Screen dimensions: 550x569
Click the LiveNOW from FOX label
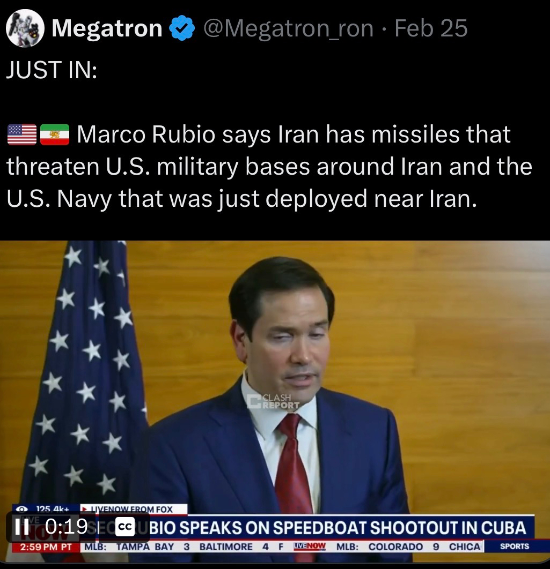pyautogui.click(x=134, y=509)
